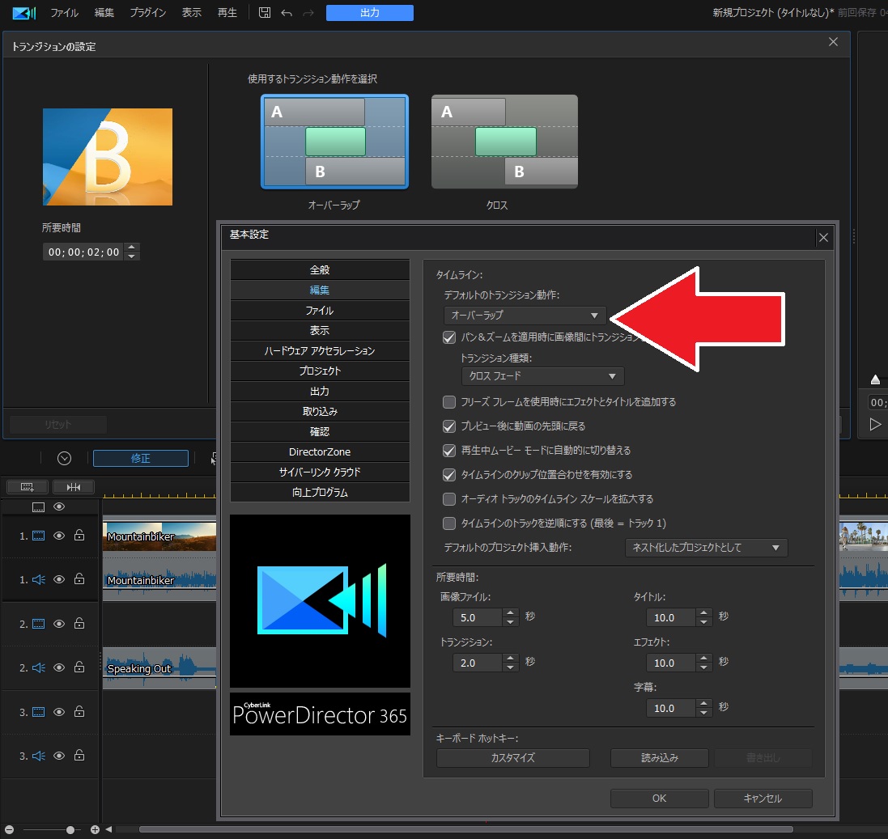
Task: Open the 編集 menu in menu bar
Action: click(x=104, y=12)
